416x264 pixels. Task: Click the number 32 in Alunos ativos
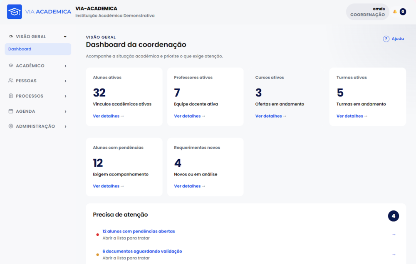(x=99, y=93)
